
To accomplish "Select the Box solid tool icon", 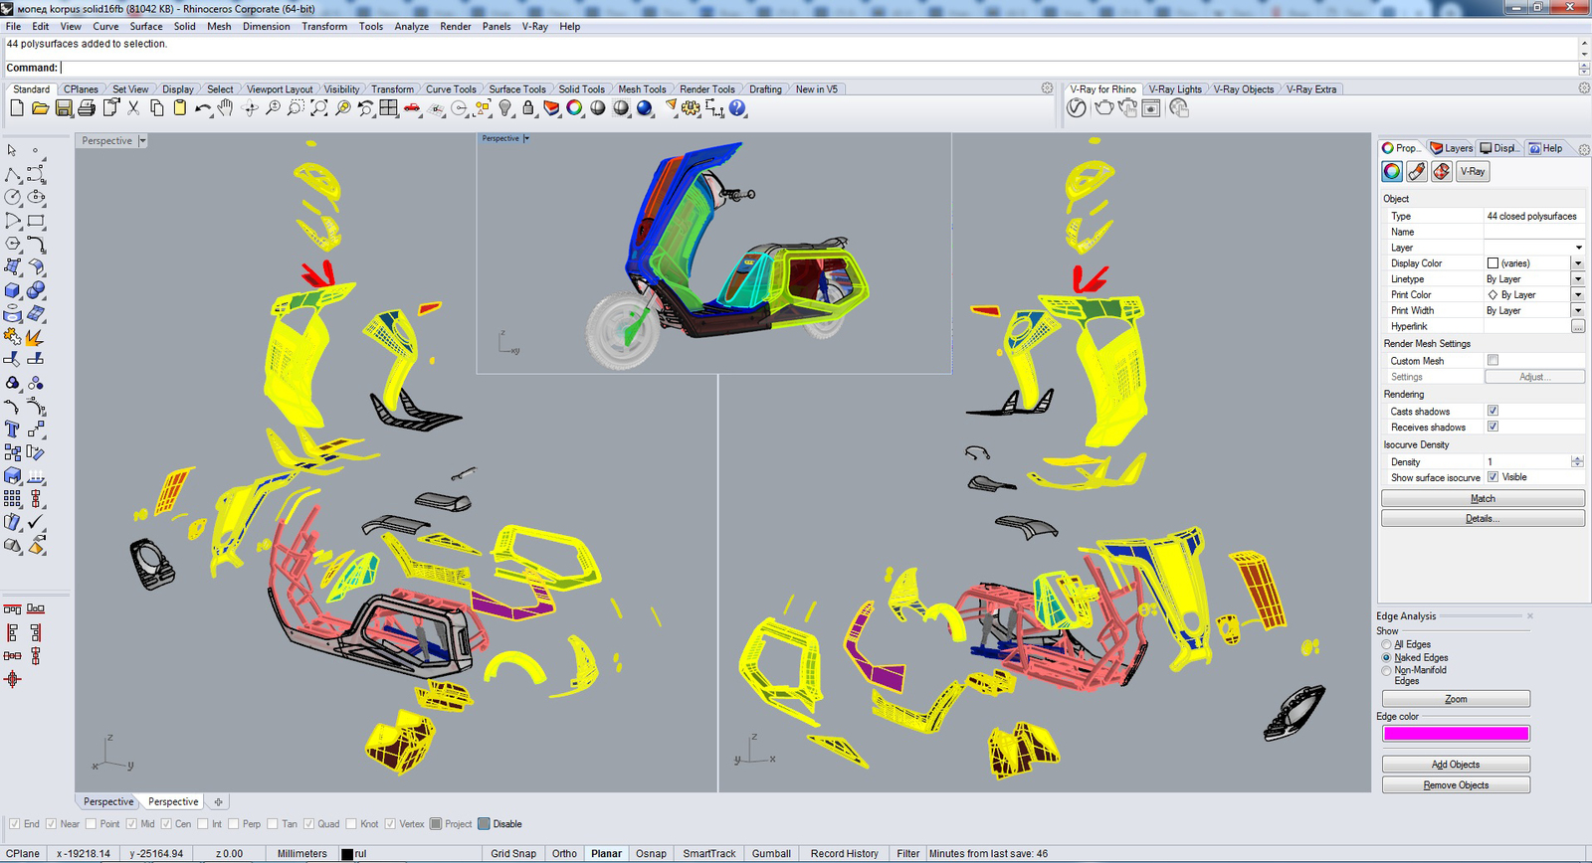I will tap(12, 290).
